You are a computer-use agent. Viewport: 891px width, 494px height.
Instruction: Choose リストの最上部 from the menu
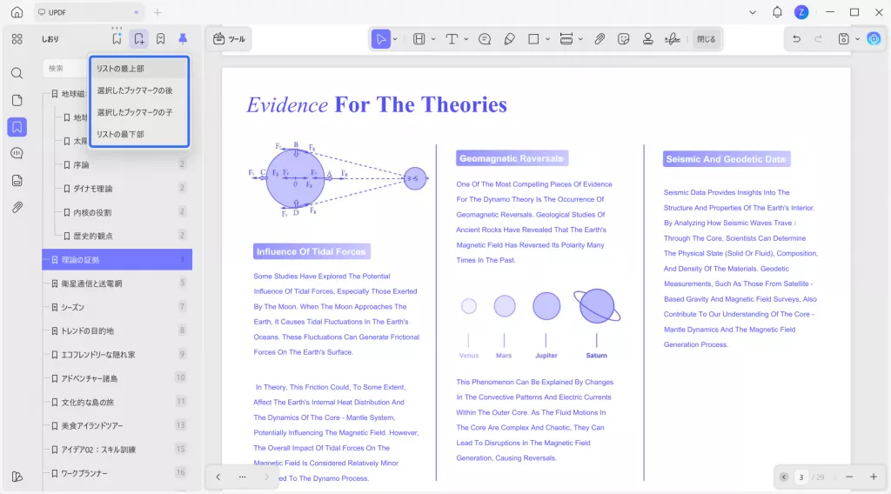click(x=139, y=69)
